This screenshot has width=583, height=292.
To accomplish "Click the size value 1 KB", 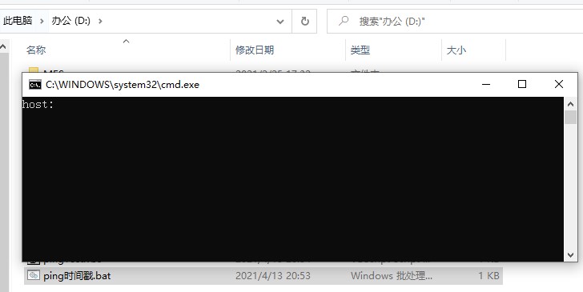I will [489, 276].
